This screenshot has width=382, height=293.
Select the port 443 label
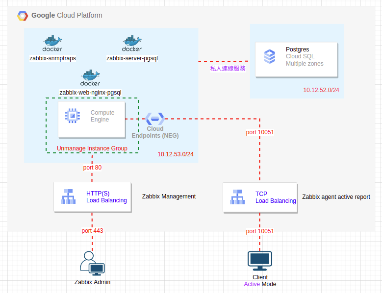(92, 231)
